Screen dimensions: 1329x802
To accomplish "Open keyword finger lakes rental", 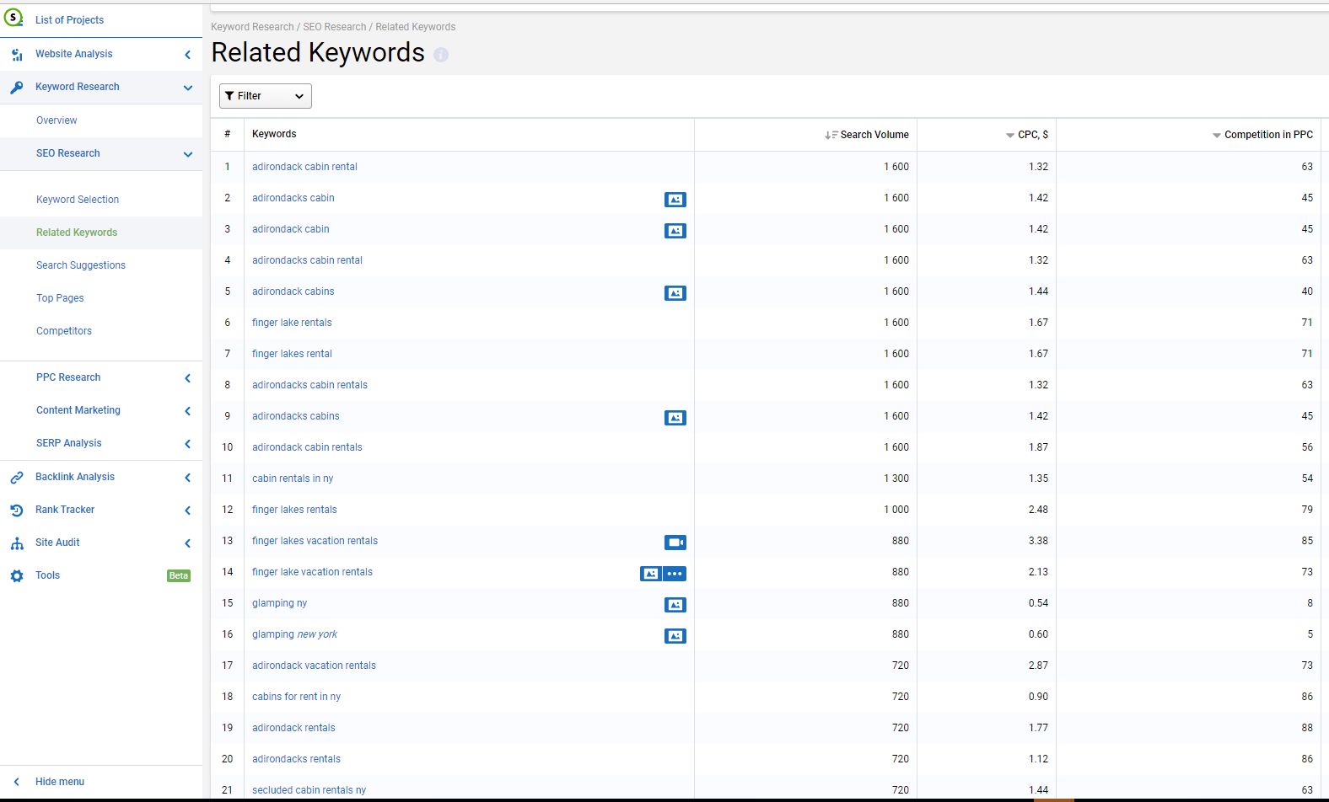I will 292,354.
